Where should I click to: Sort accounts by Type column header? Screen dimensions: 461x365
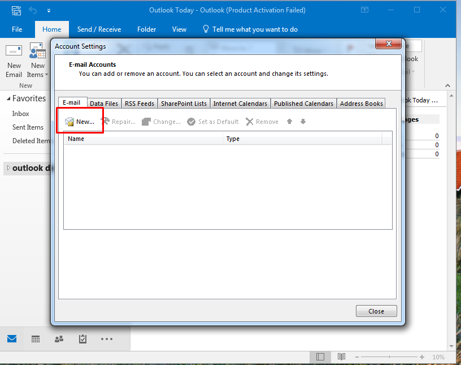pos(303,139)
